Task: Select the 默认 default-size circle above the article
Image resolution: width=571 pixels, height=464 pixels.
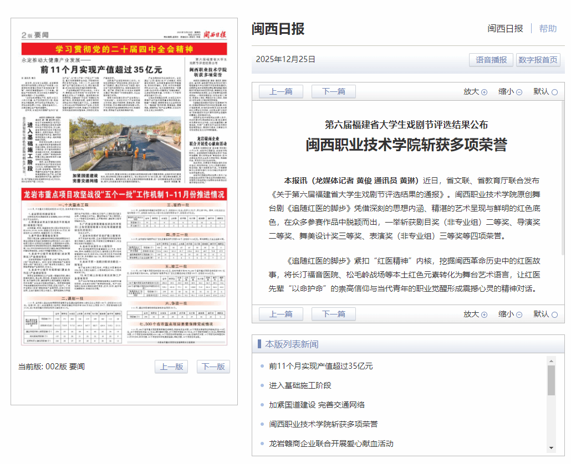Action: pyautogui.click(x=554, y=92)
